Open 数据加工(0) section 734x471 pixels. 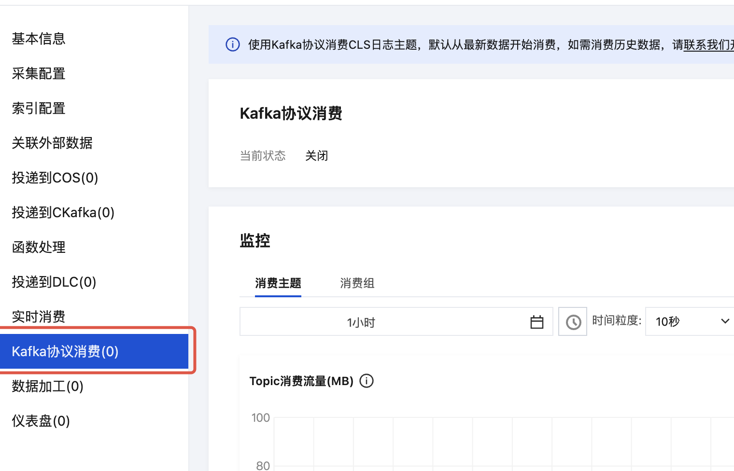coord(48,386)
